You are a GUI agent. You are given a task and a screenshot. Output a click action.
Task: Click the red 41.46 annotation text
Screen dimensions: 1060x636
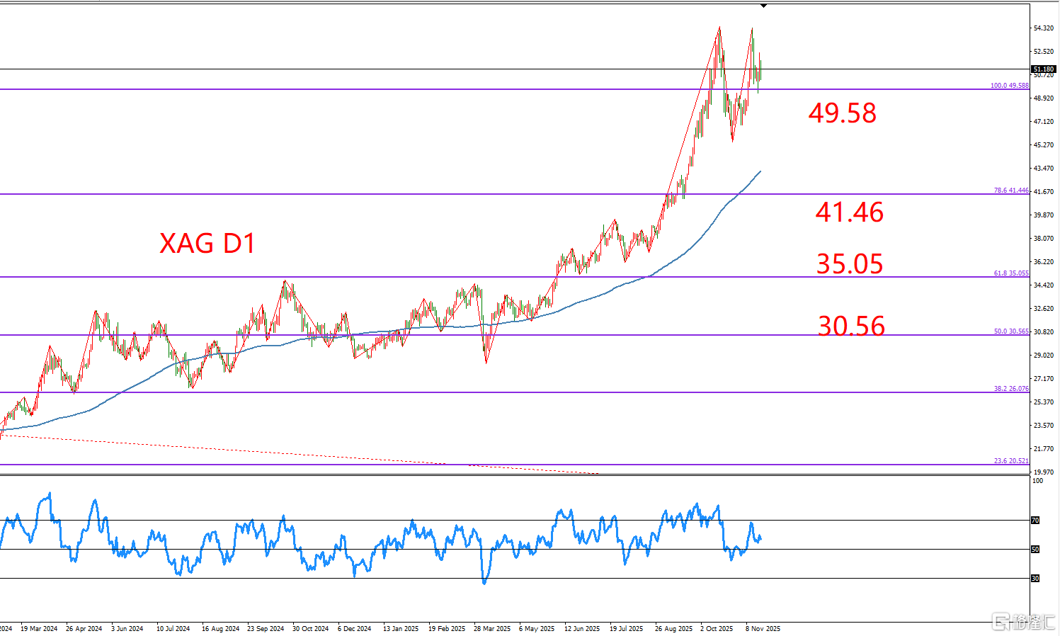point(849,212)
